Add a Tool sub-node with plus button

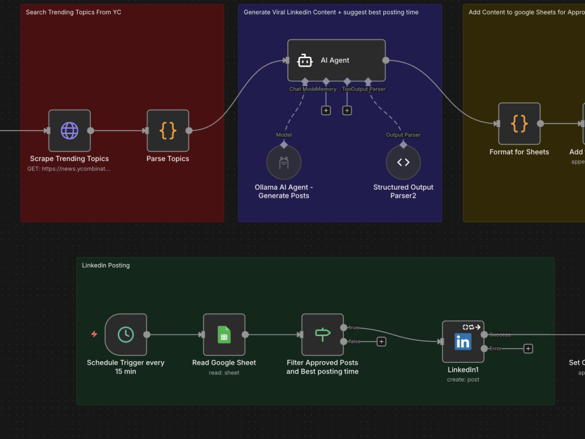(347, 111)
